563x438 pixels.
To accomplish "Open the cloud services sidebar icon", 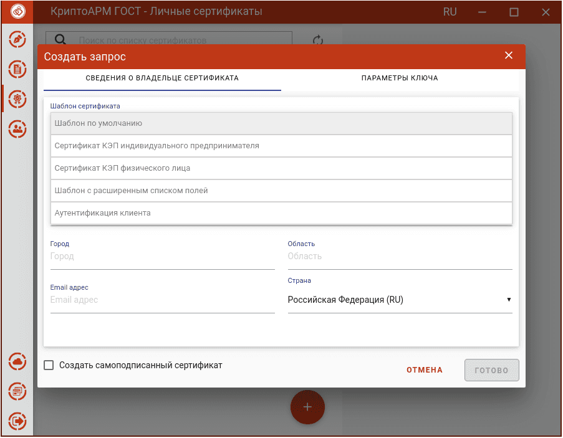I will 17,361.
